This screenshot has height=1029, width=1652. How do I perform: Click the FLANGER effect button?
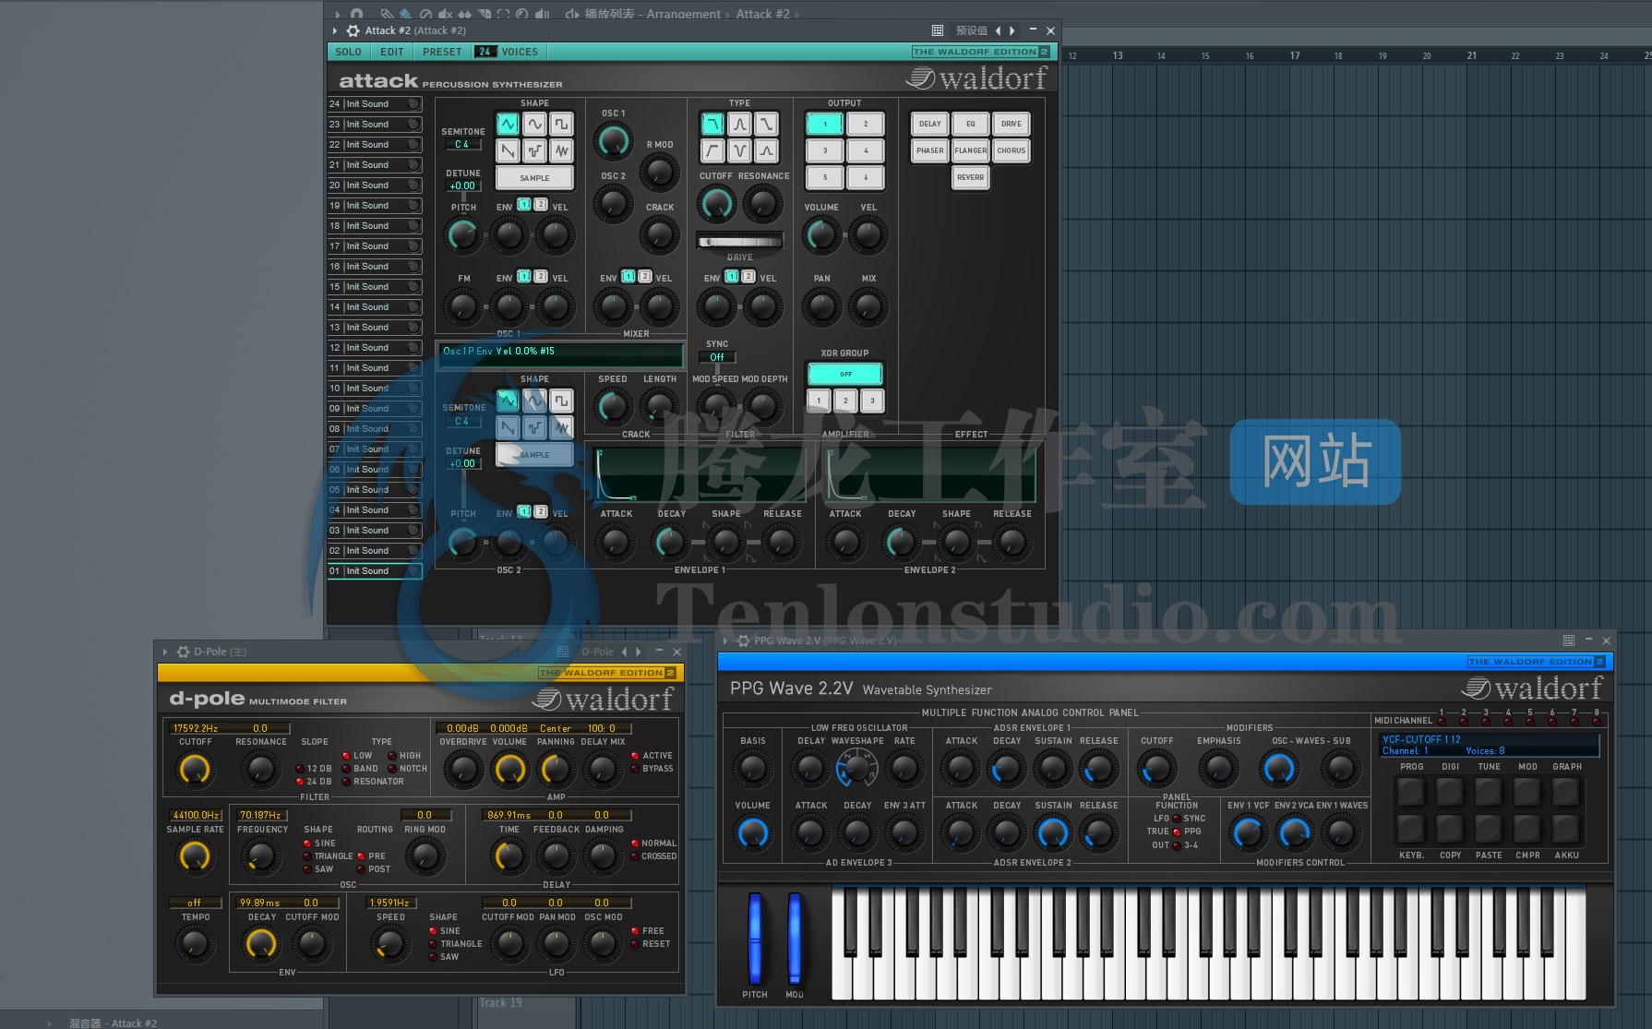click(971, 150)
